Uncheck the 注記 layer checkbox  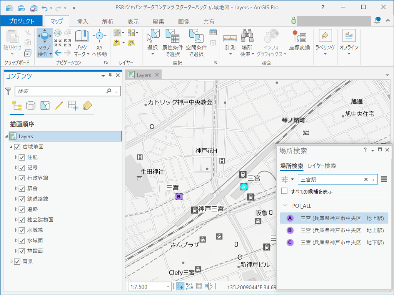pos(22,157)
